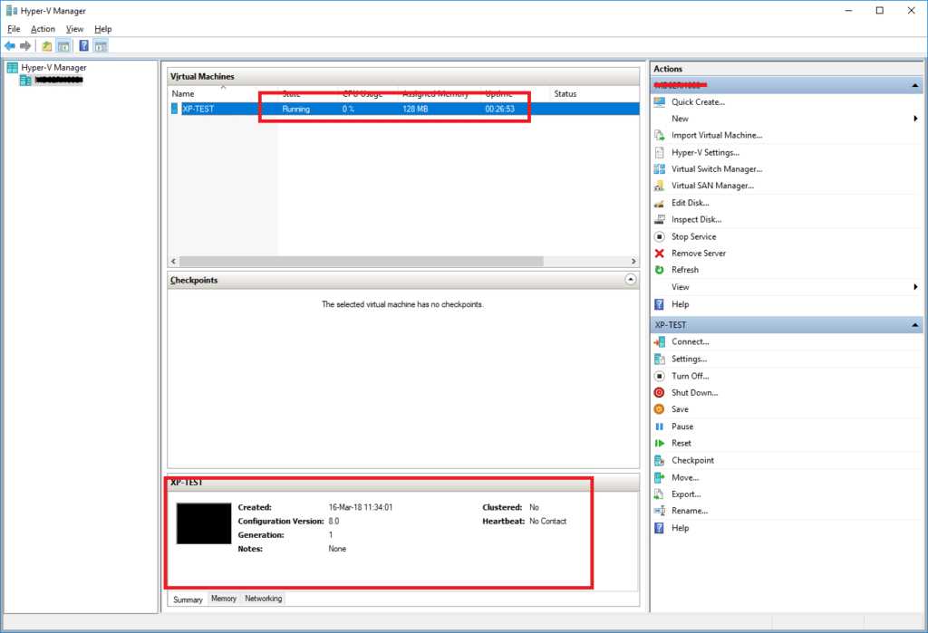This screenshot has width=928, height=633.
Task: Click the Export icon
Action: 660,494
